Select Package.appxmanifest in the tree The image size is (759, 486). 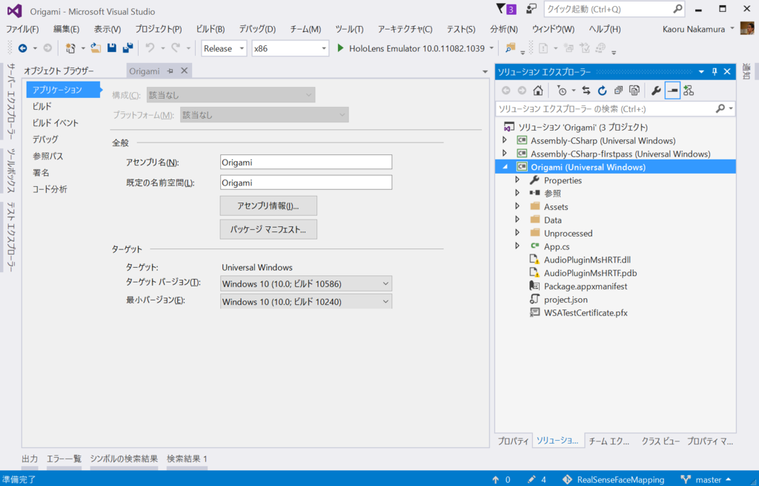point(586,286)
